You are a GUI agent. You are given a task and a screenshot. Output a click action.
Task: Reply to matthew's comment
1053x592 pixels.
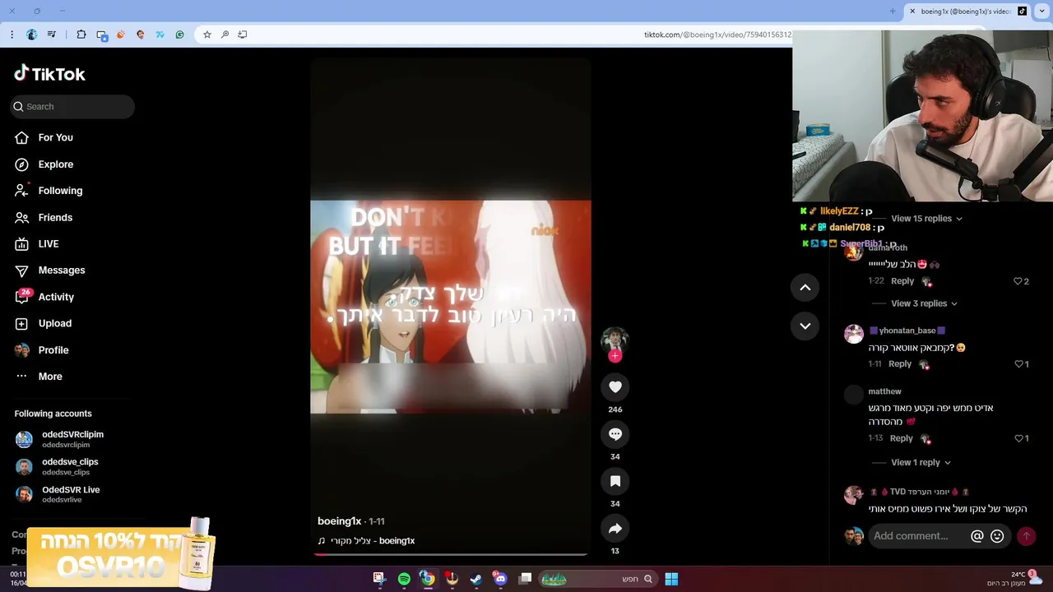(901, 438)
